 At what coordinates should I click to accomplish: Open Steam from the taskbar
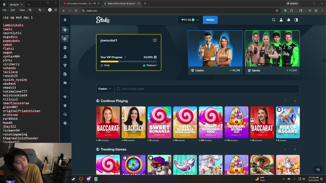pyautogui.click(x=73, y=179)
